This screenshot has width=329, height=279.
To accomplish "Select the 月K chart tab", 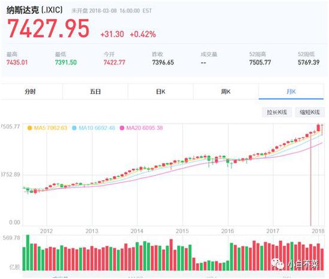I will pyautogui.click(x=291, y=92).
